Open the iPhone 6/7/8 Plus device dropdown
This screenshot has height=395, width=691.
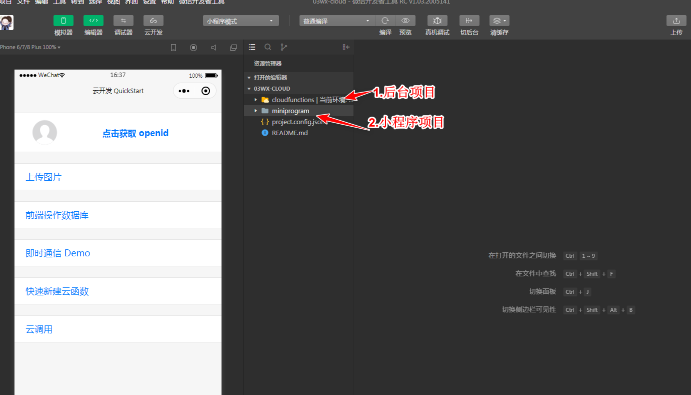click(x=30, y=47)
